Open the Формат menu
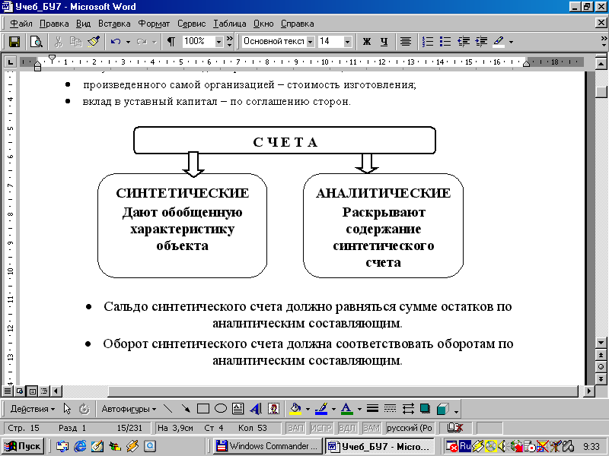Screen dimensions: 609x456 154,24
